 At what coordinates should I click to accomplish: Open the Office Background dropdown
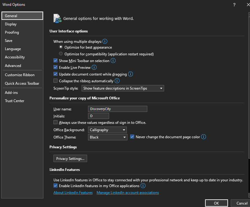tap(107, 130)
